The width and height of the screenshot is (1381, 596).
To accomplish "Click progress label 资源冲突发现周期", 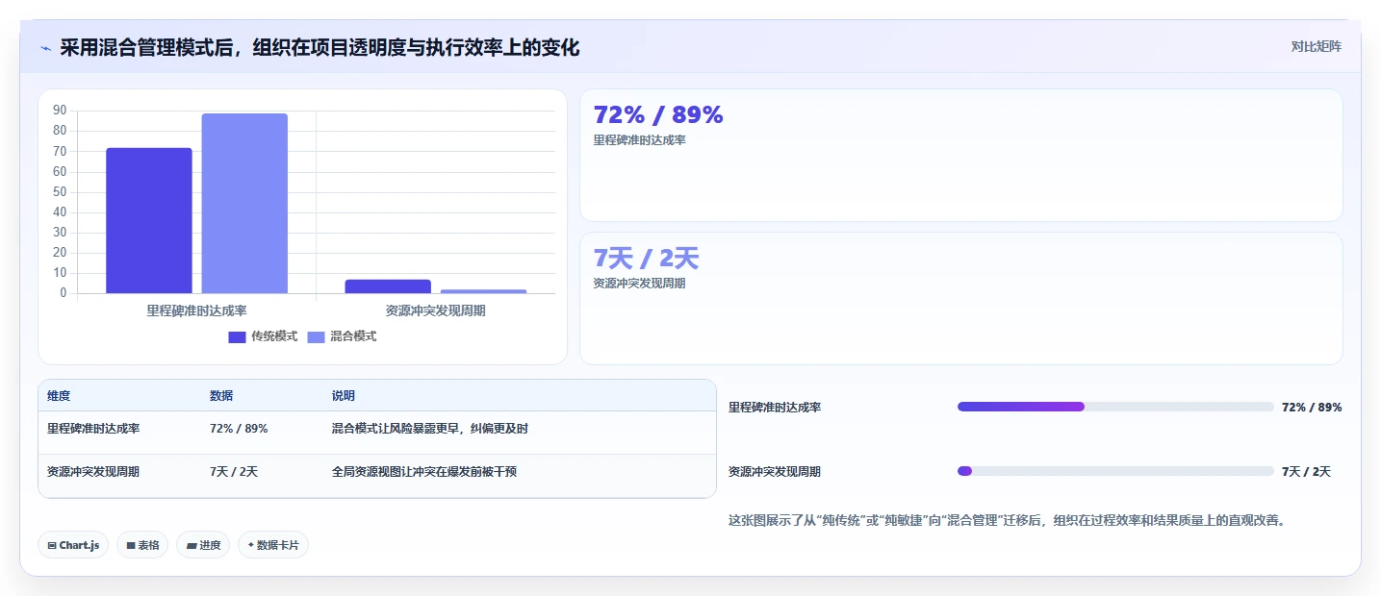I will point(775,472).
